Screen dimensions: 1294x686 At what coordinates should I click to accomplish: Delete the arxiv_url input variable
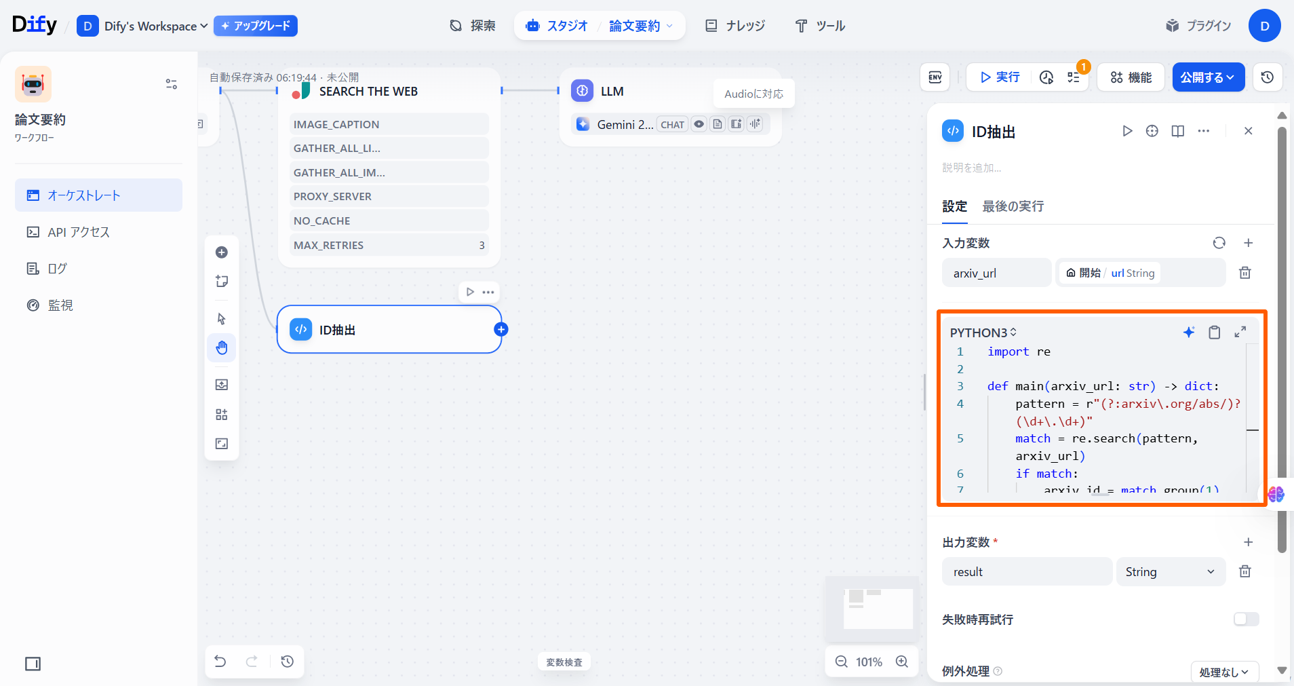pos(1244,273)
